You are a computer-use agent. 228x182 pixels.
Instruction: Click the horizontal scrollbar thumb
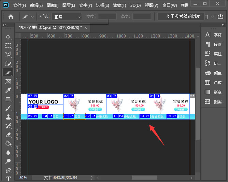[144, 178]
